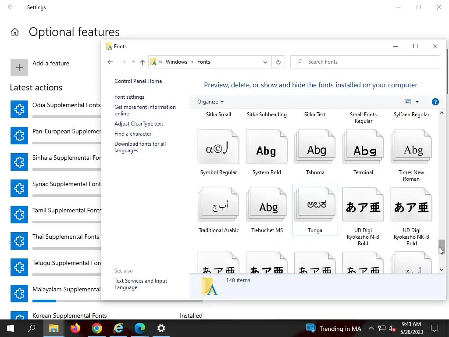Click Korean Supplemental Fonts in Settings

[x=70, y=315]
